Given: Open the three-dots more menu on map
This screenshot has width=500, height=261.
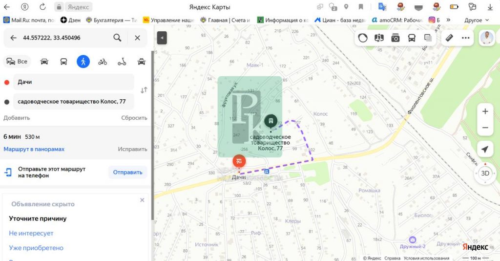Looking at the screenshot, I should tap(465, 38).
